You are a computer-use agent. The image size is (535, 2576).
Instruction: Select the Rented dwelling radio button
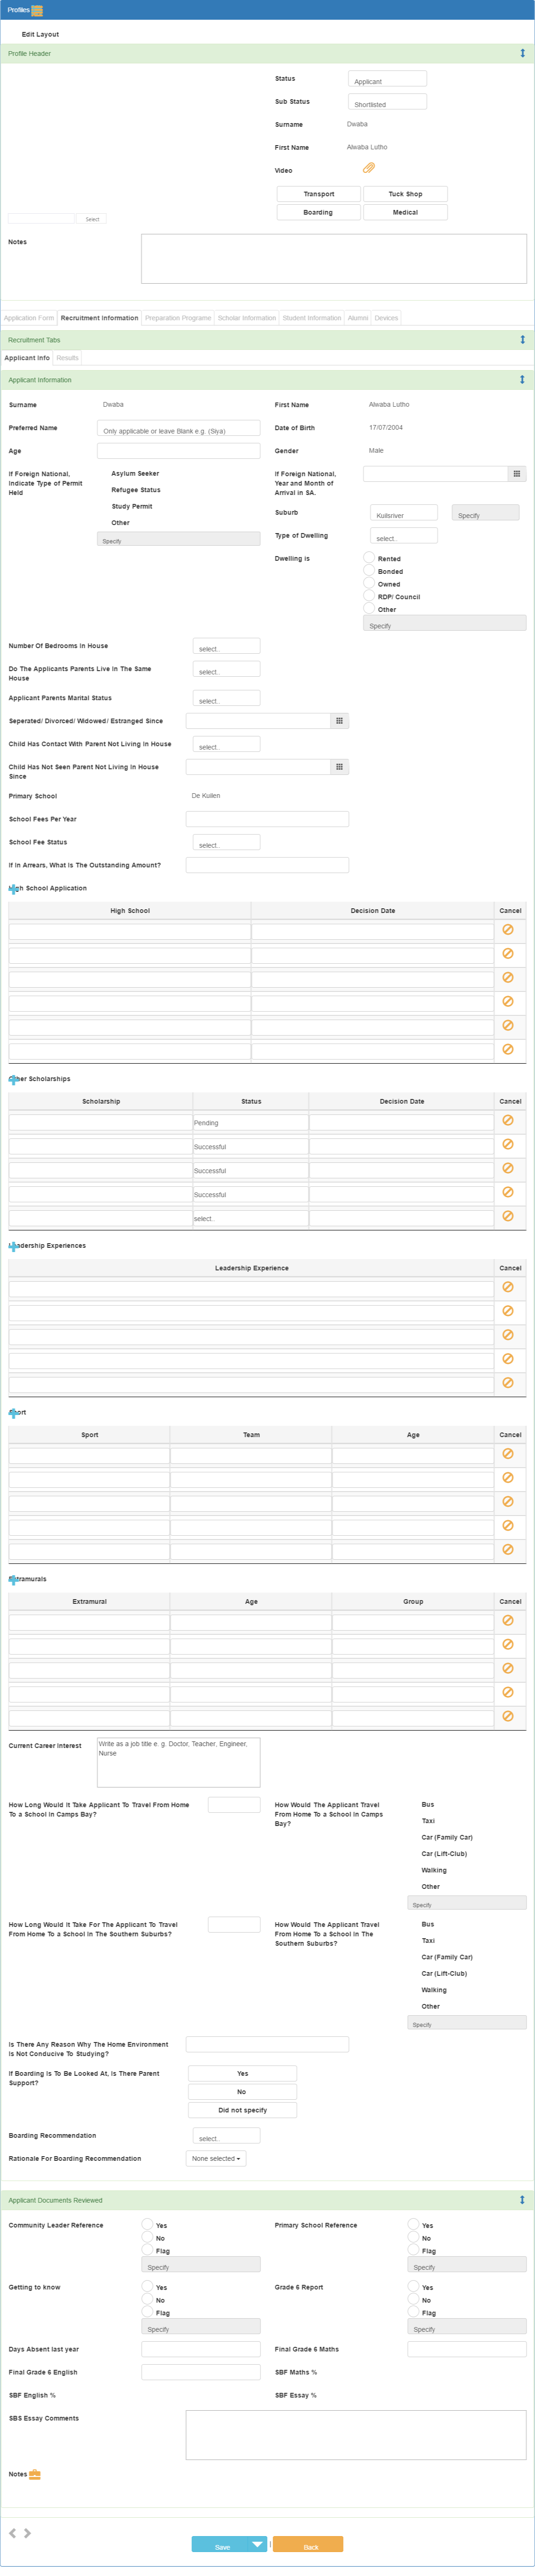click(369, 557)
